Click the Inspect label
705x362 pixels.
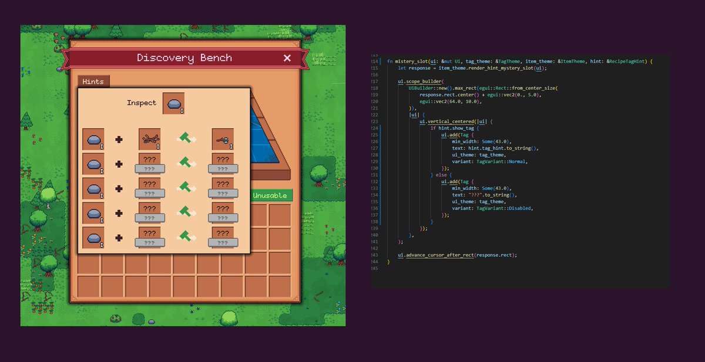tap(142, 103)
